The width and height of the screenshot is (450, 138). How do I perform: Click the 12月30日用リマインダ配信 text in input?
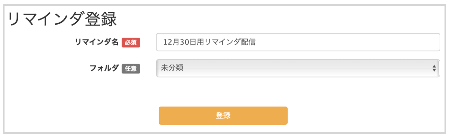(209, 42)
